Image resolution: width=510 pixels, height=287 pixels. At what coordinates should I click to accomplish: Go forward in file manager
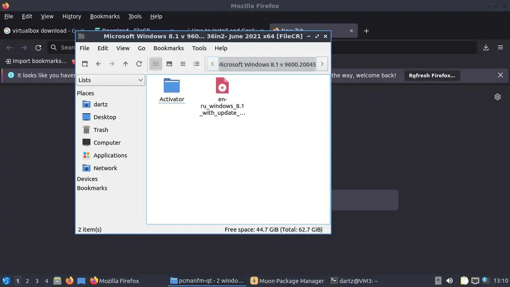coord(112,64)
